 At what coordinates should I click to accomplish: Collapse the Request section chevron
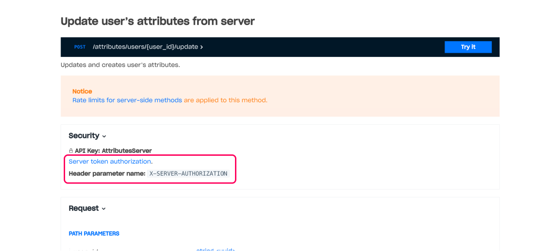[x=104, y=209]
